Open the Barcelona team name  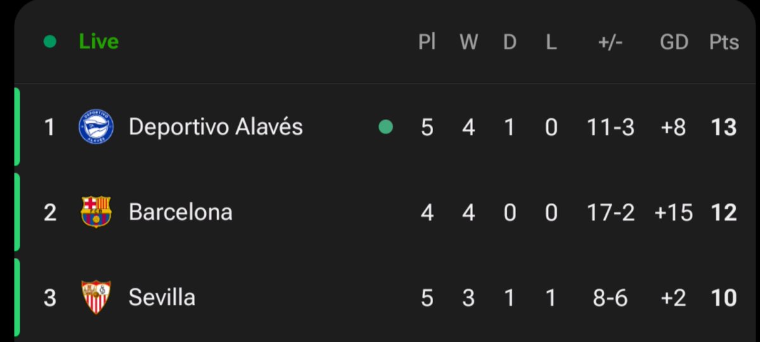point(180,212)
